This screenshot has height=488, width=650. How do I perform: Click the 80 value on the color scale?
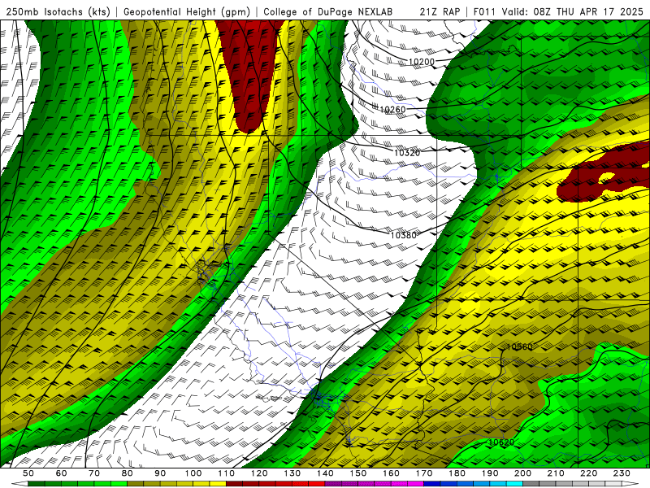coord(128,473)
